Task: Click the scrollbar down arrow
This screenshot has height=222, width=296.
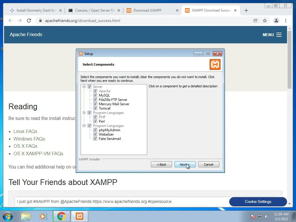Action: click(x=290, y=204)
